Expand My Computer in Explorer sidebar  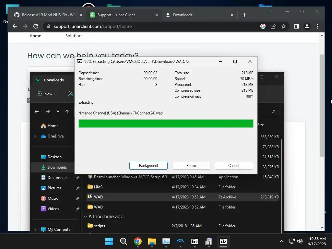(x=35, y=230)
